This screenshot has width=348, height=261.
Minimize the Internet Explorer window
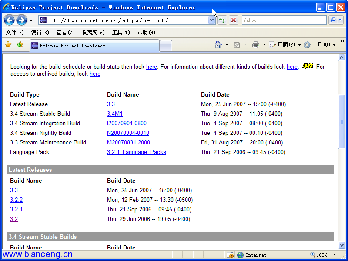(320, 7)
